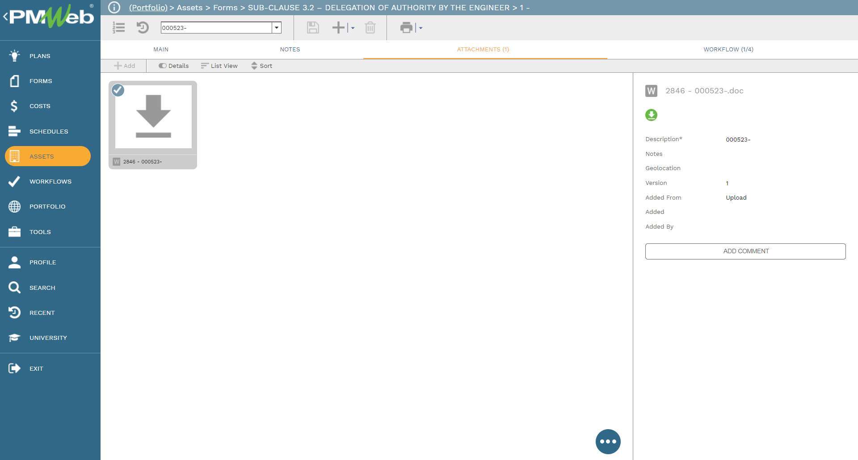Screen dimensions: 858x460
Task: Collapse sidebar via PMWeb logo arrow
Action: coord(5,17)
